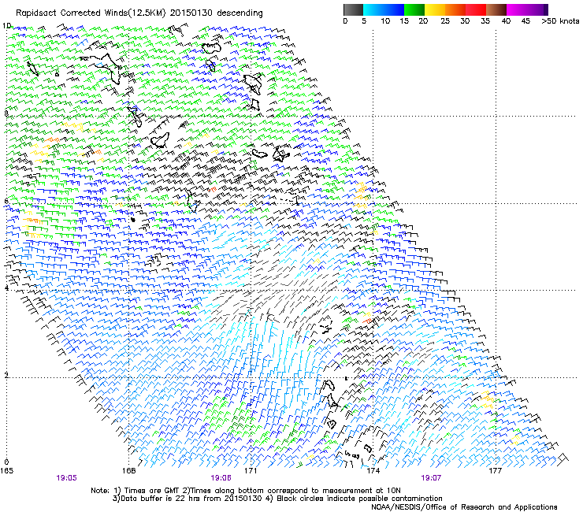Click the green 15-20 knots color segment
The height and width of the screenshot is (512, 583).
click(x=414, y=9)
